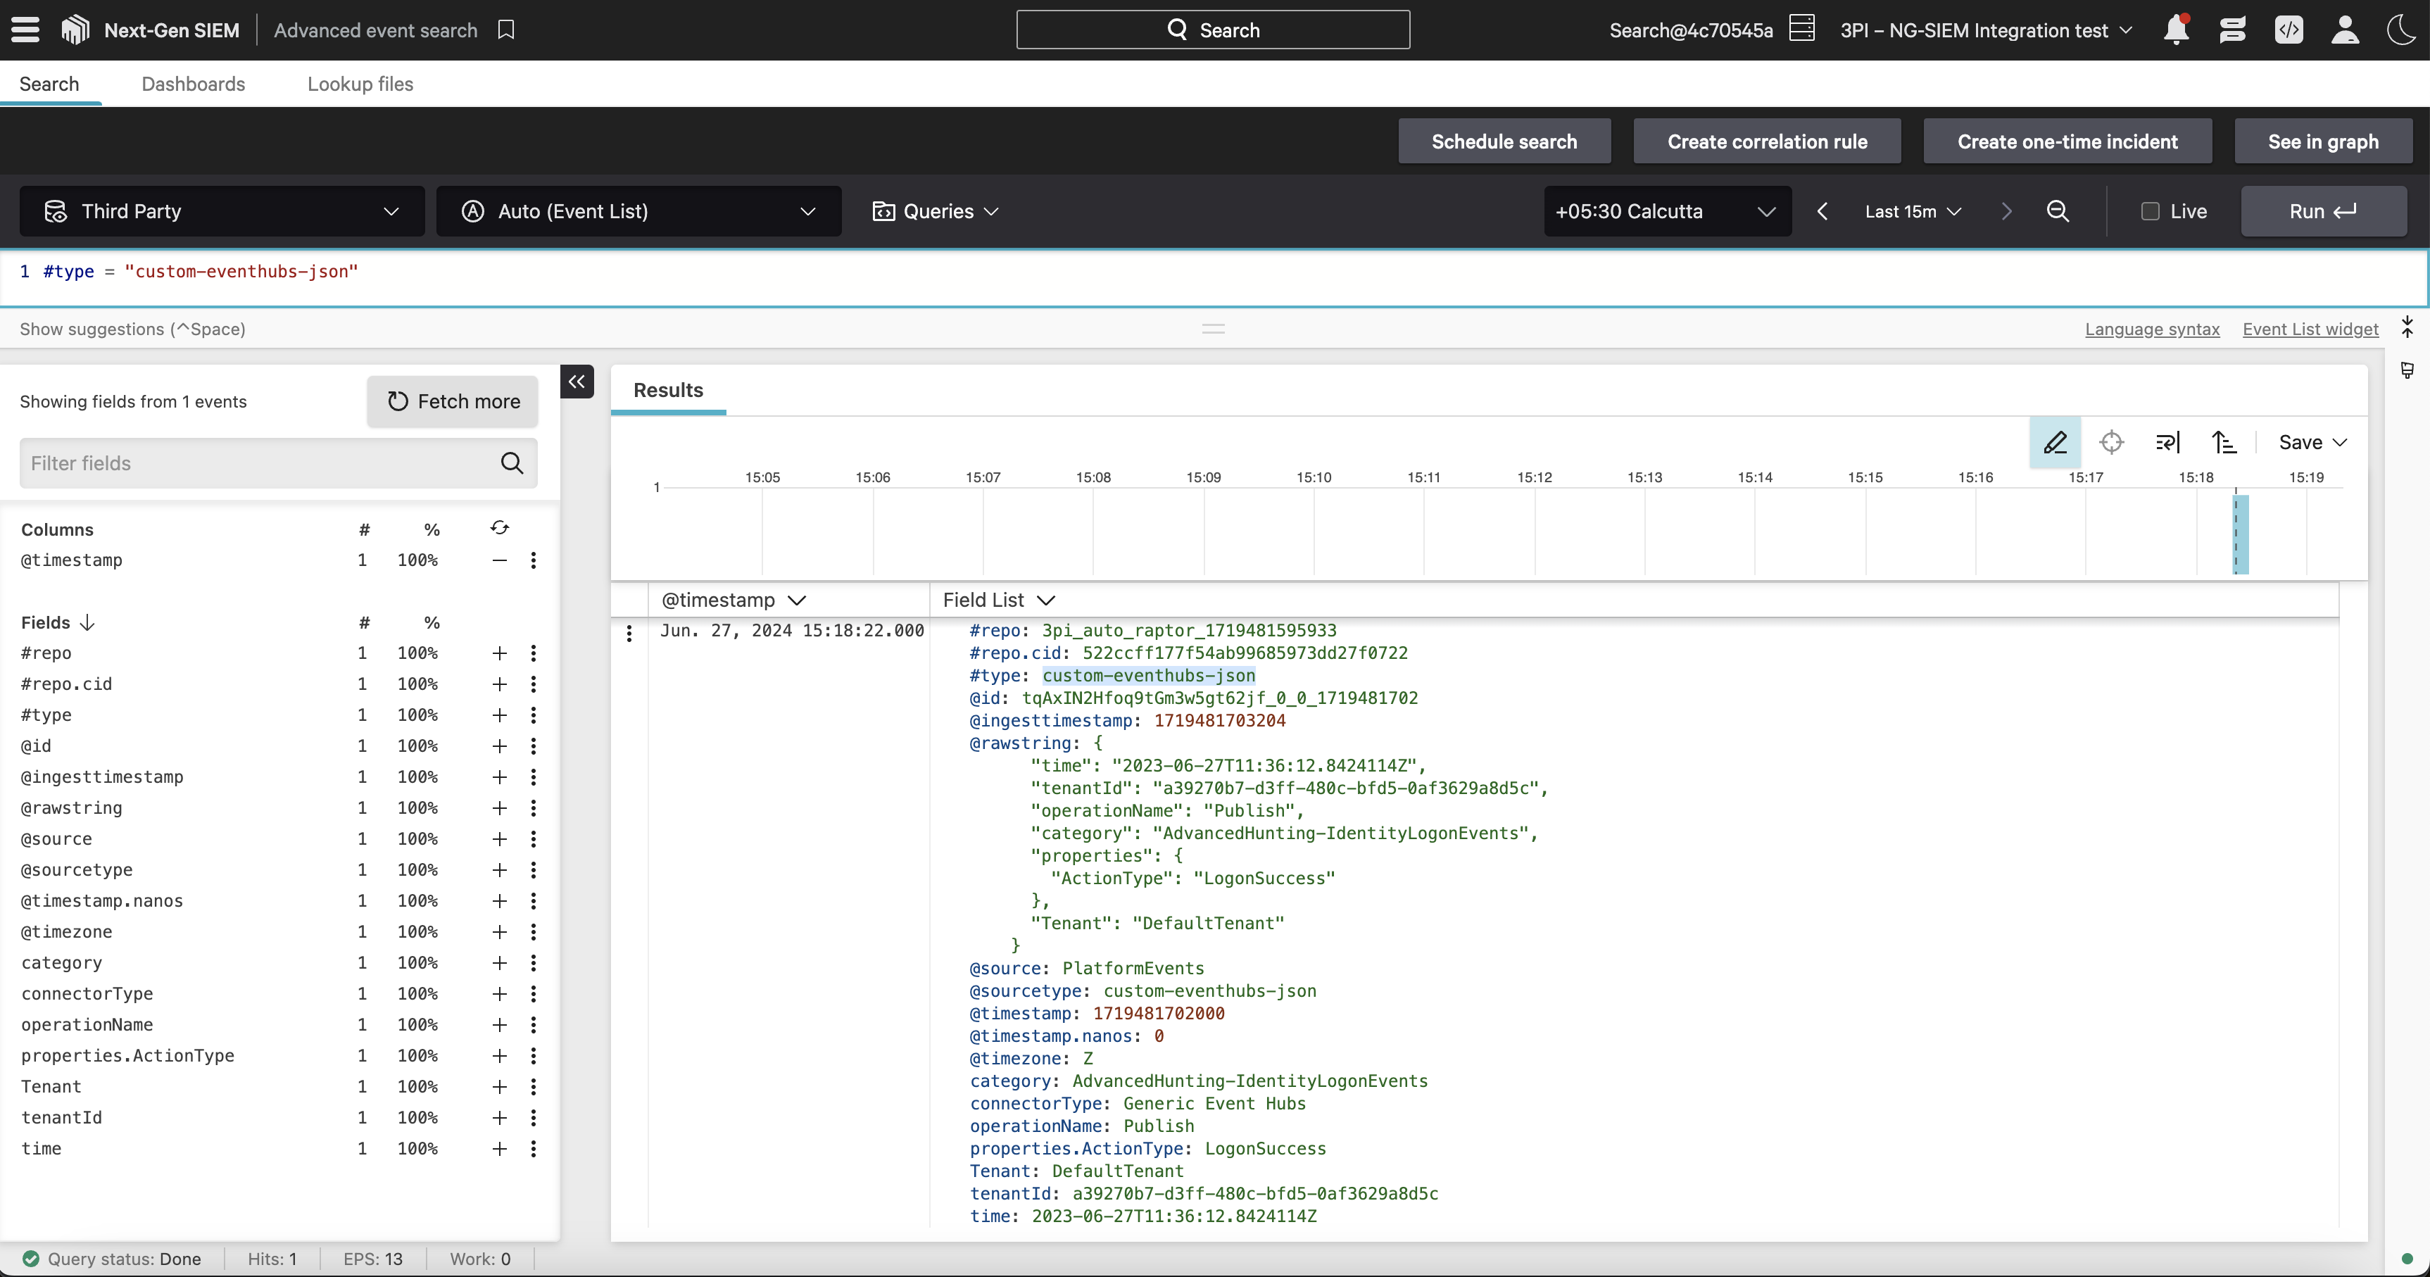
Task: Click the Schedule search button
Action: pos(1503,140)
